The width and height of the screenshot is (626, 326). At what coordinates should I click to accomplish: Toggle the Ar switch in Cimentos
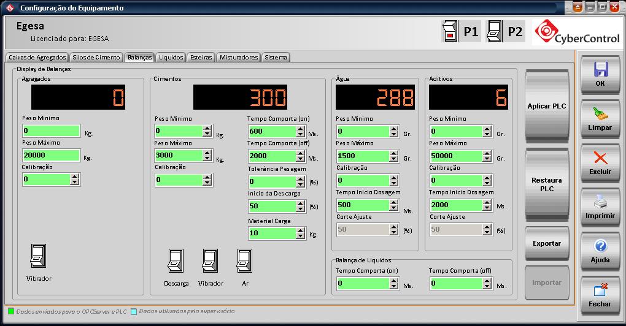(x=244, y=261)
